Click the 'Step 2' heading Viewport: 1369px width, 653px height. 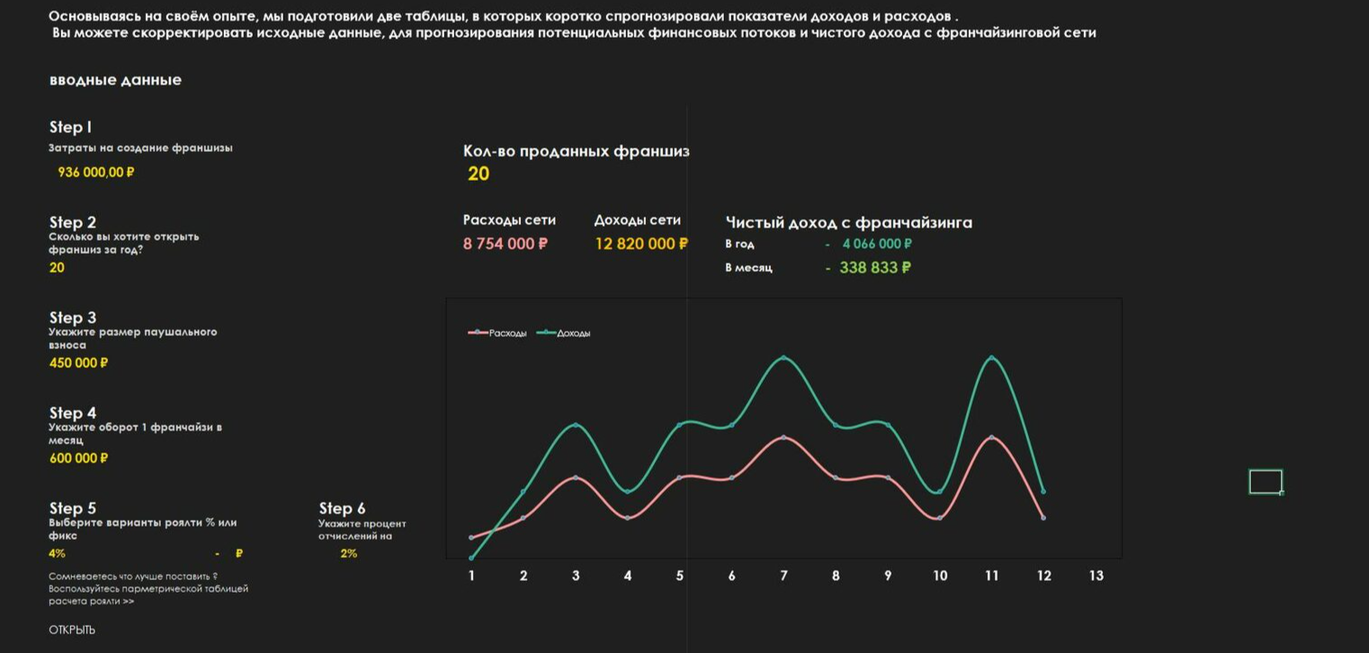tap(72, 222)
